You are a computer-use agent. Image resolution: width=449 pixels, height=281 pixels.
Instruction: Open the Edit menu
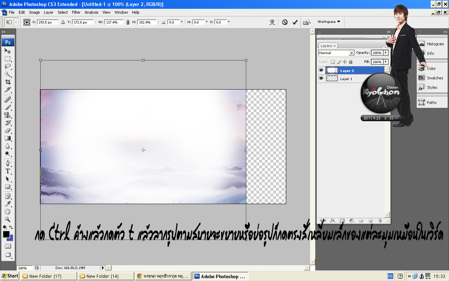click(x=22, y=12)
